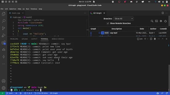Close the Git Graph tab

pyautogui.click(x=104, y=13)
